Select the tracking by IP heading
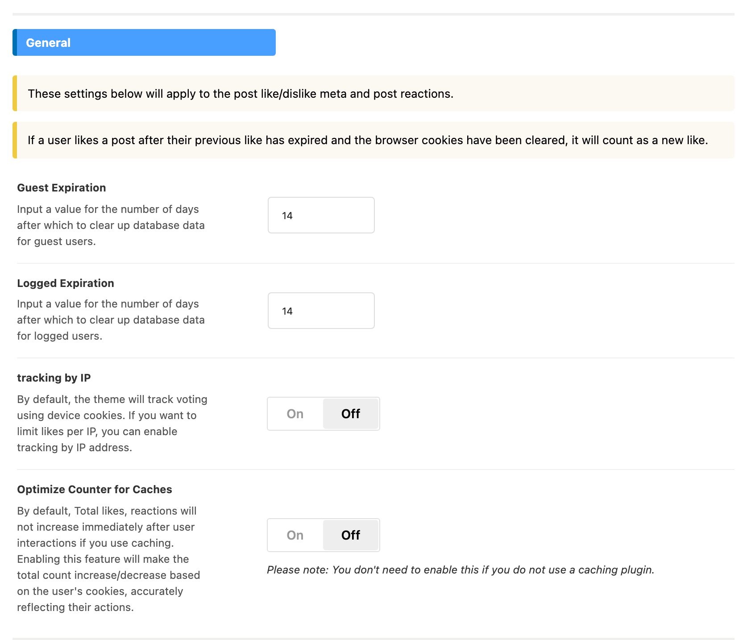The image size is (747, 640). tap(54, 378)
